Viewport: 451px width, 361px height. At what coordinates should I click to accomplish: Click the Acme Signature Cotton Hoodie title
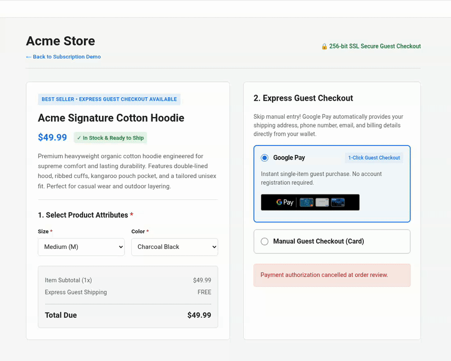(111, 118)
